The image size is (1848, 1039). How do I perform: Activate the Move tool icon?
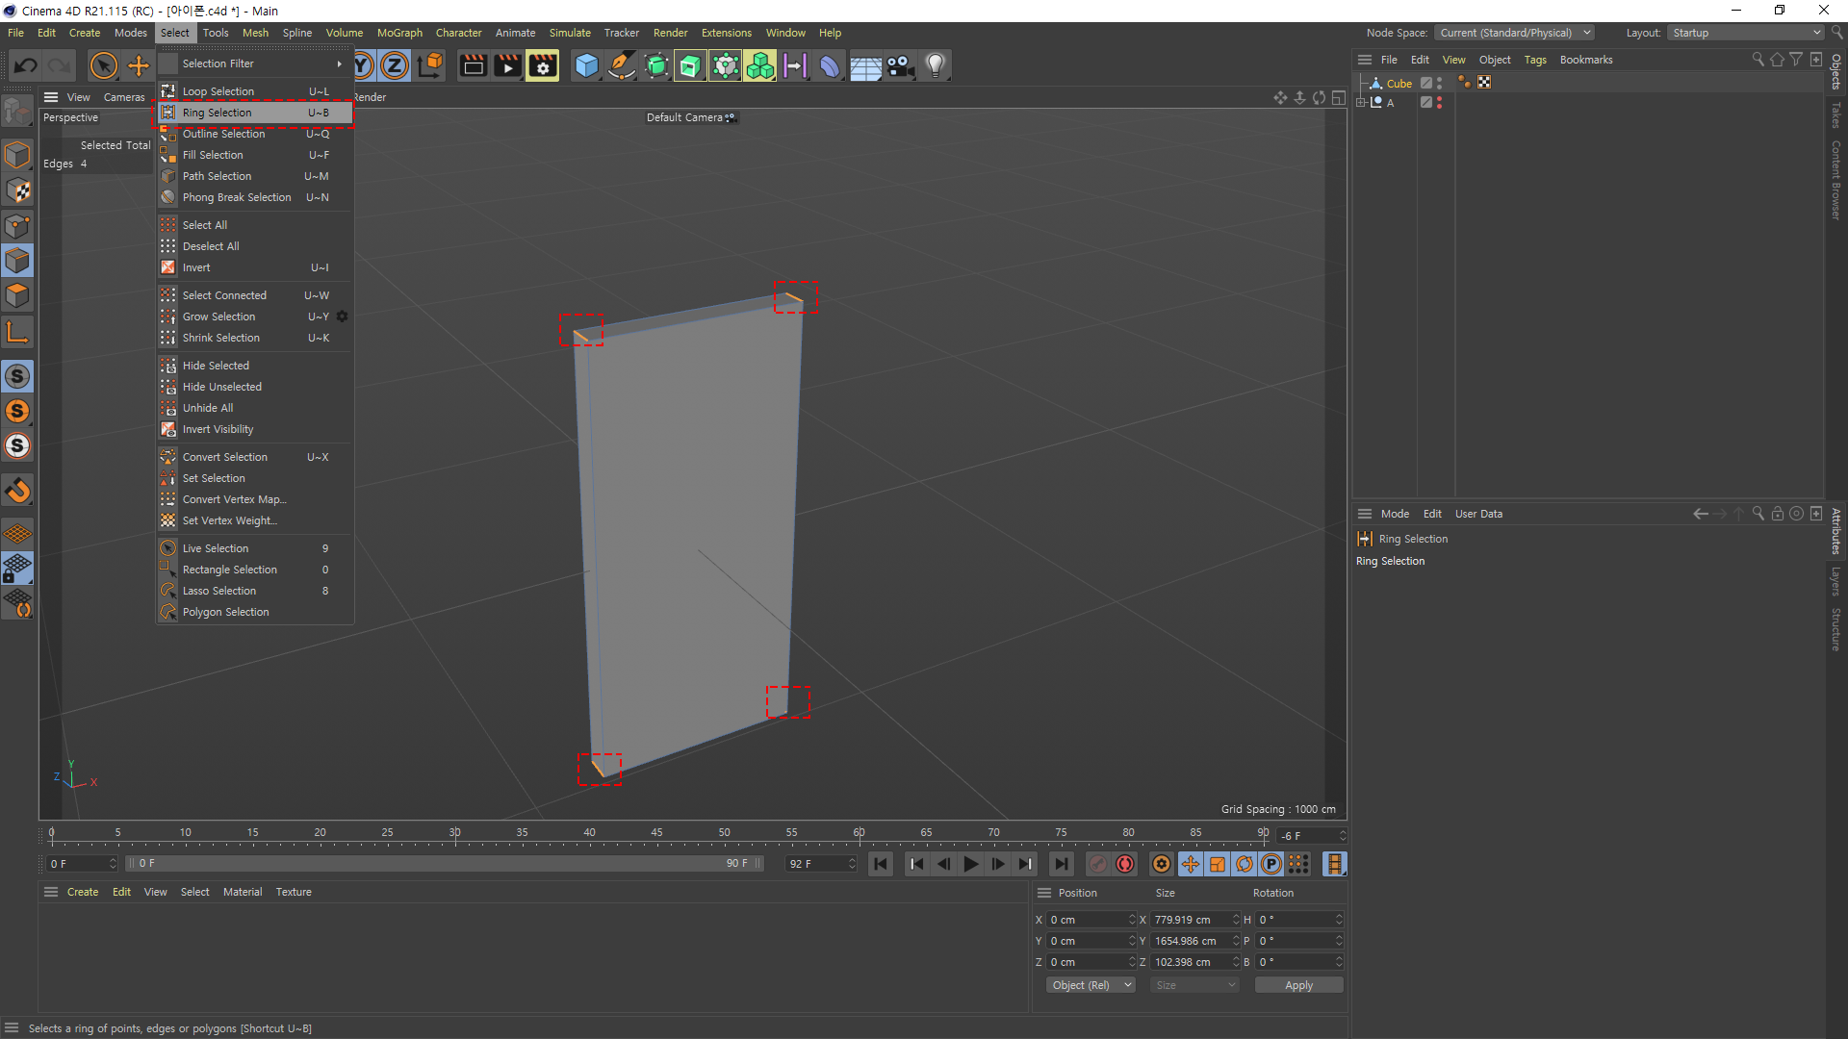pyautogui.click(x=140, y=65)
